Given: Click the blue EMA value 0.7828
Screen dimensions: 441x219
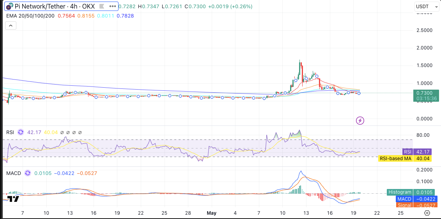Looking at the screenshot, I should pyautogui.click(x=125, y=16).
